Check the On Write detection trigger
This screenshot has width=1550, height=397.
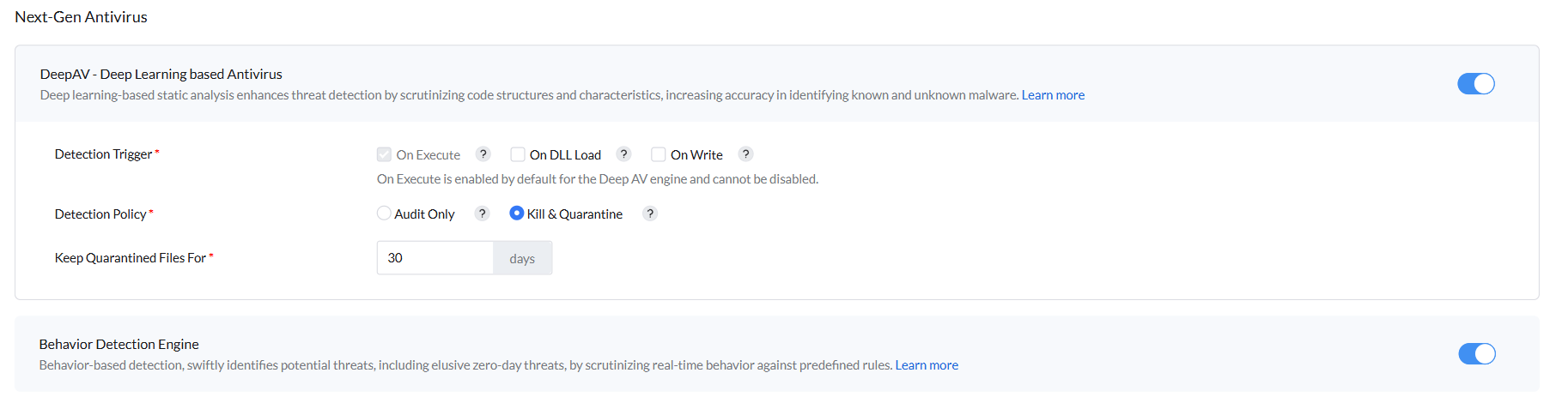click(659, 154)
